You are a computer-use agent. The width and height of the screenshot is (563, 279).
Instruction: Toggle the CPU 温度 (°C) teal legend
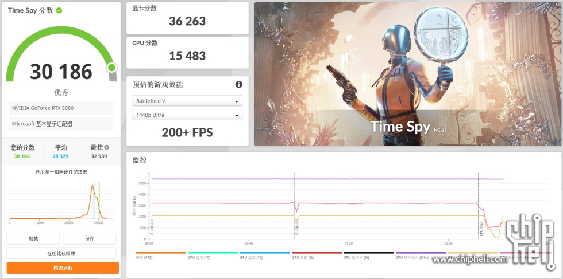pos(213,255)
